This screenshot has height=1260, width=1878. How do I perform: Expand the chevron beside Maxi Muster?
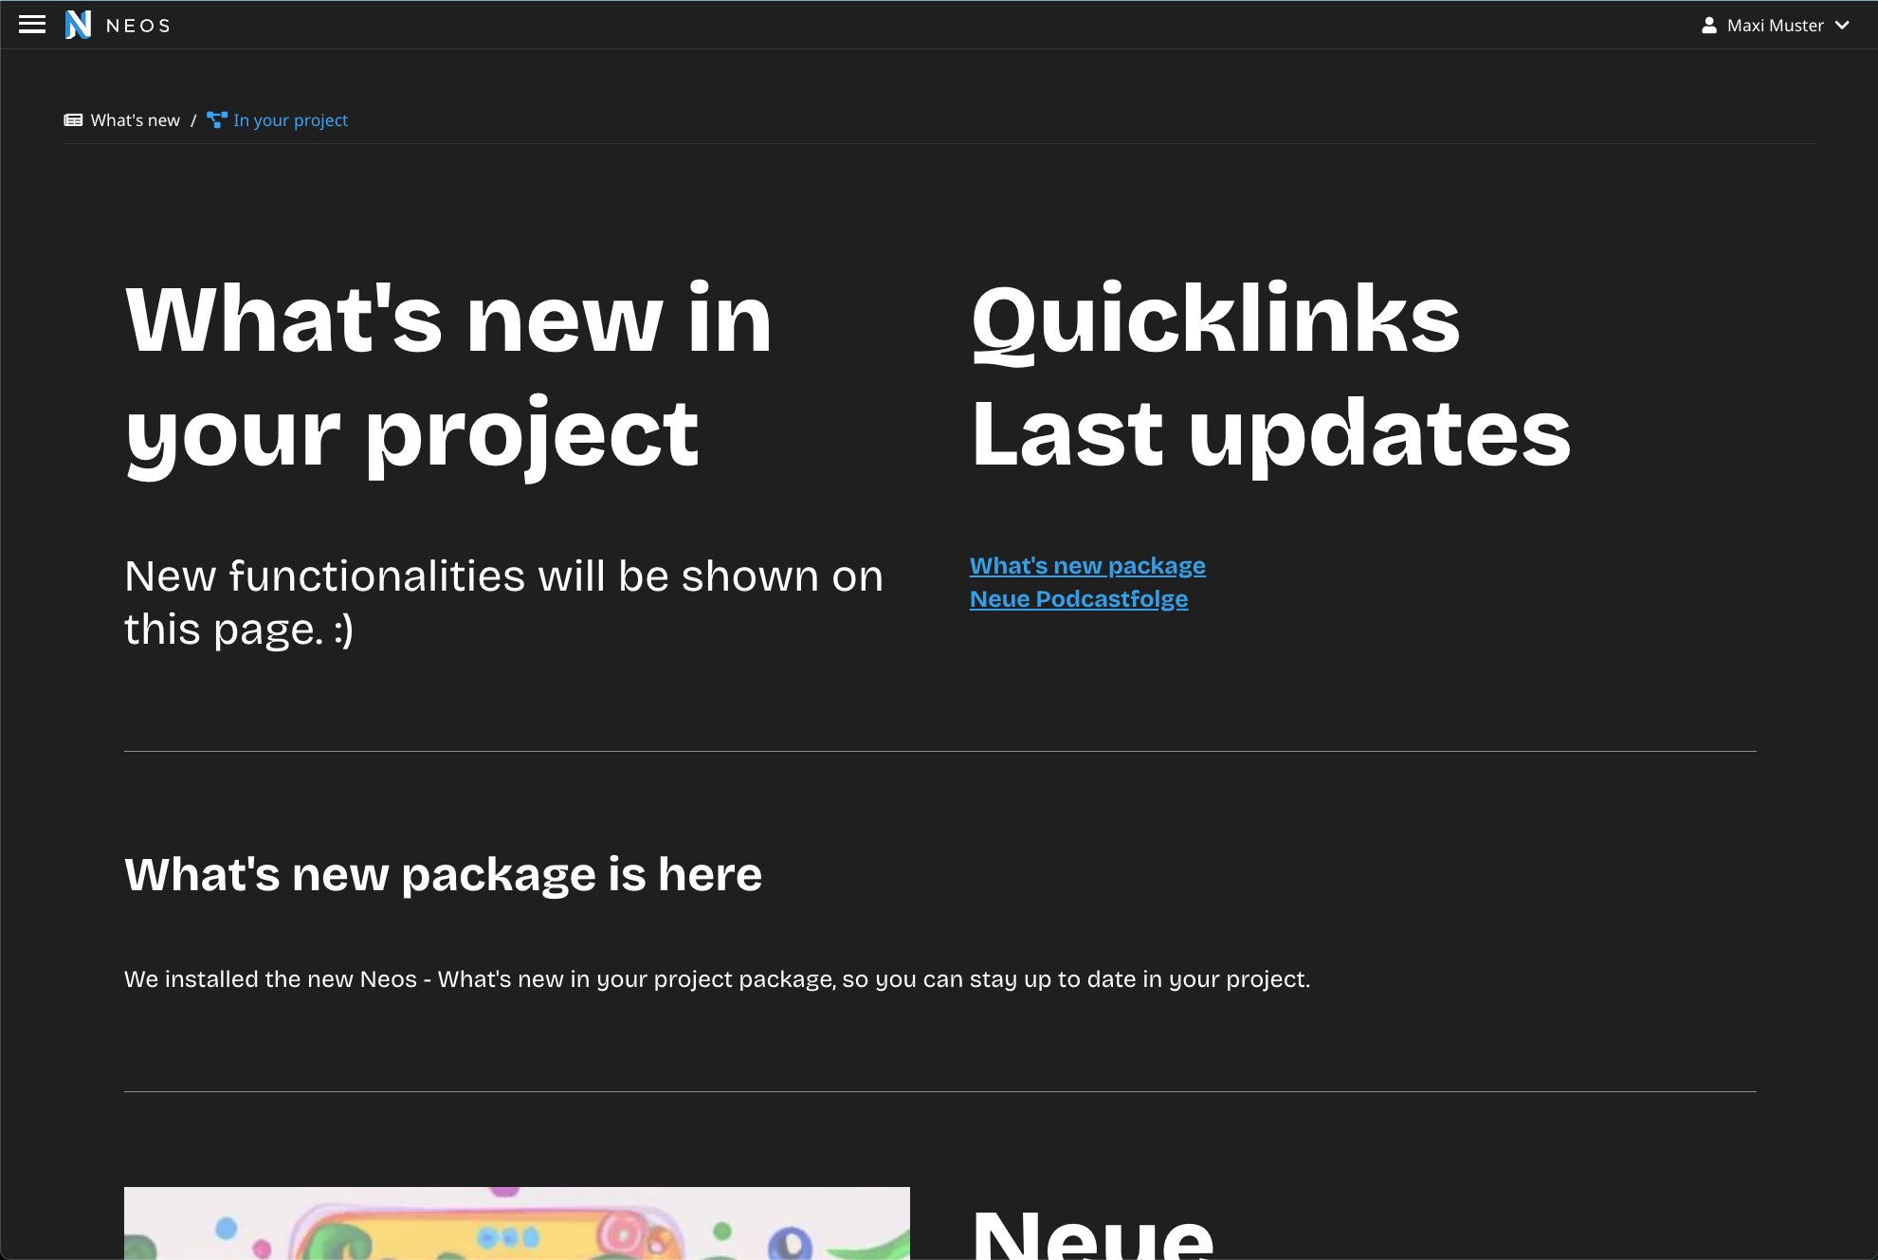(x=1842, y=26)
